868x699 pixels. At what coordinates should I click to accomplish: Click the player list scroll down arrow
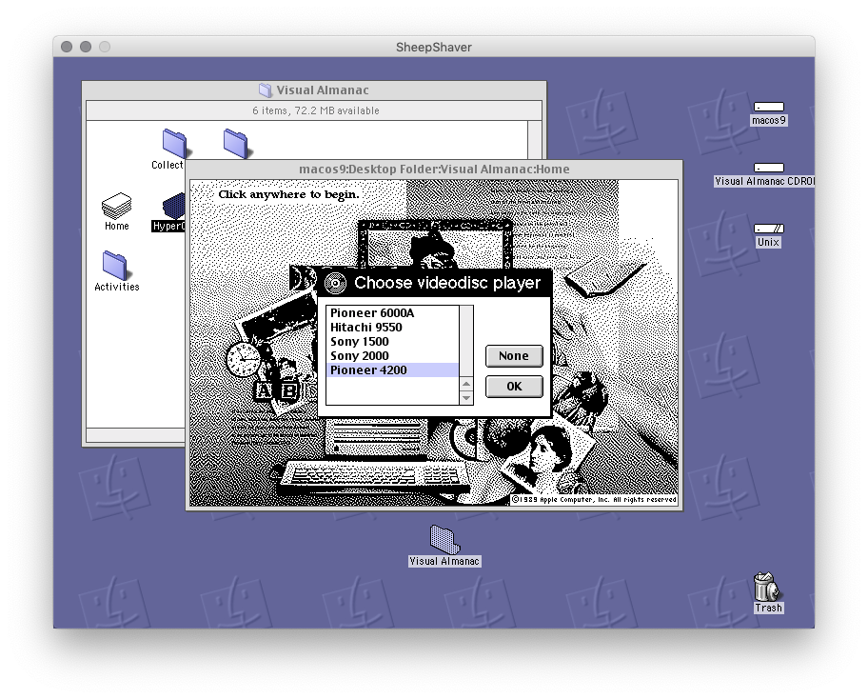point(466,398)
